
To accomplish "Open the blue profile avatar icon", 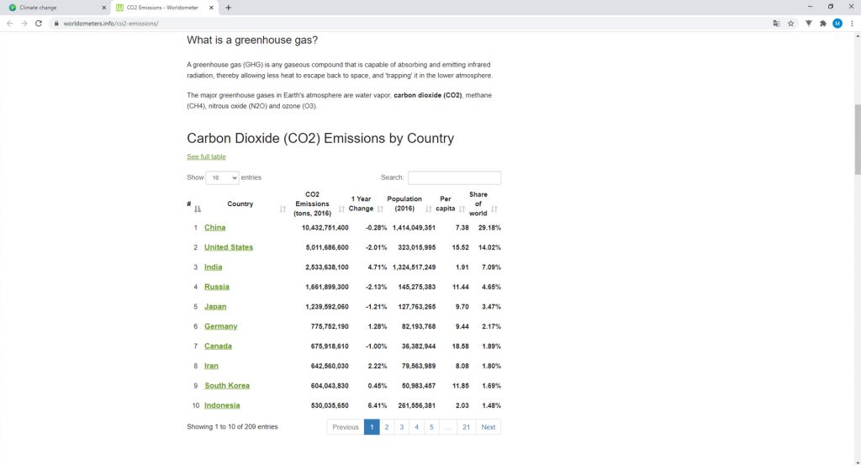I will click(837, 24).
